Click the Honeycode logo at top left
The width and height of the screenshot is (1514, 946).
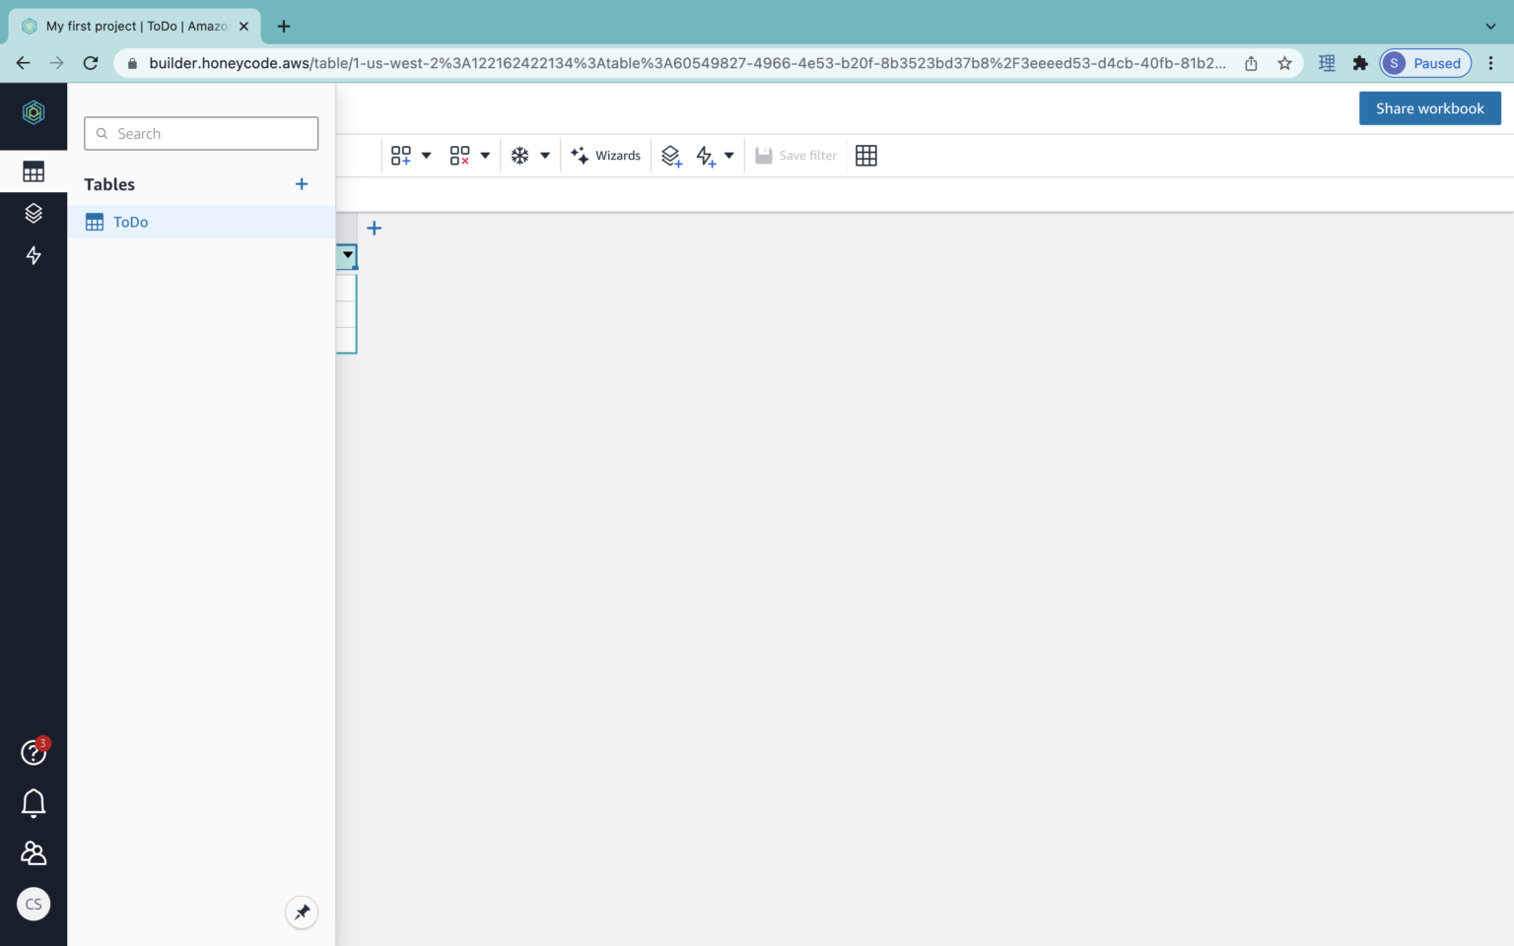tap(34, 112)
